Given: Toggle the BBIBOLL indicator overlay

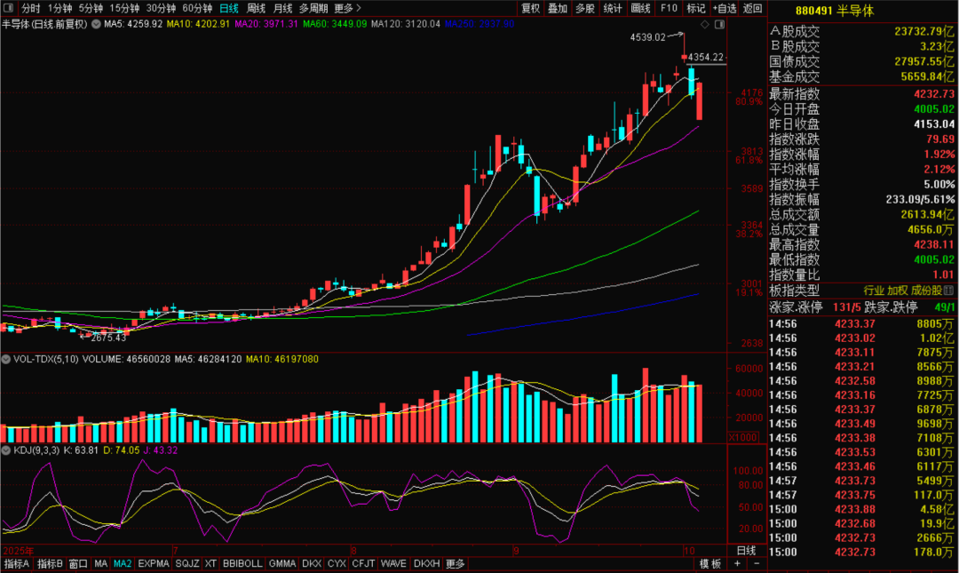Looking at the screenshot, I should 242,564.
